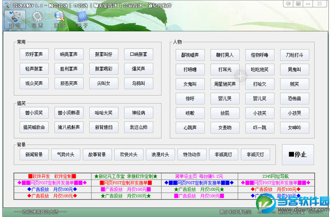Click the 婴儿笑 baby laugh button
Viewport: 330px width, 217px height.
tap(260, 98)
